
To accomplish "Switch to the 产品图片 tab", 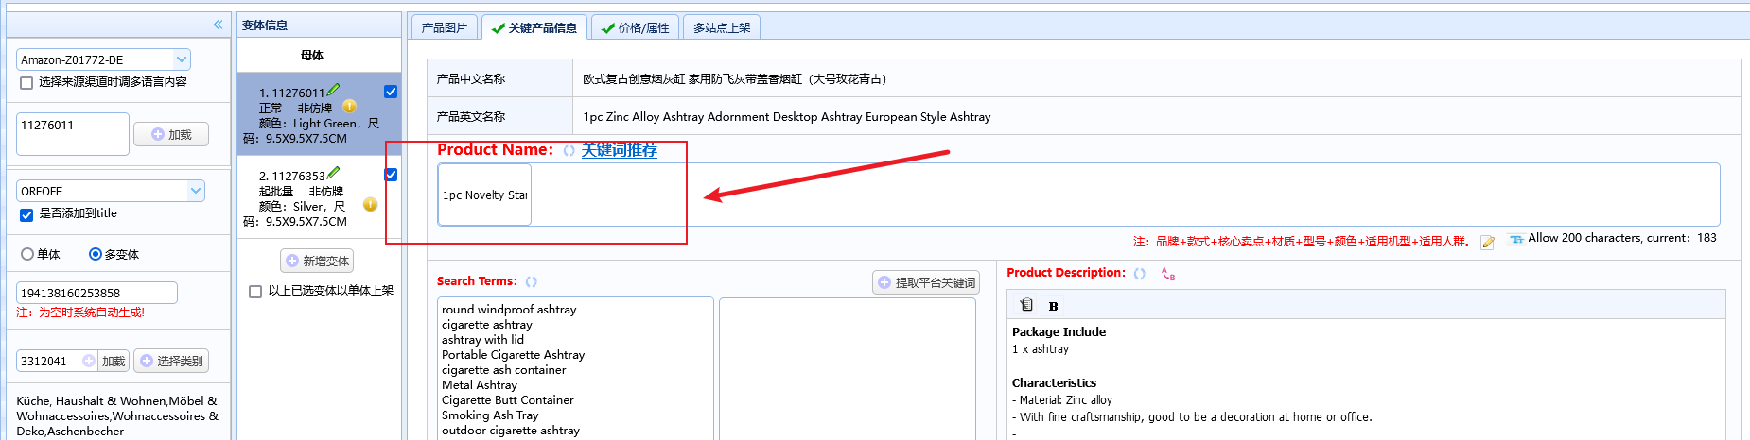I will pos(444,27).
